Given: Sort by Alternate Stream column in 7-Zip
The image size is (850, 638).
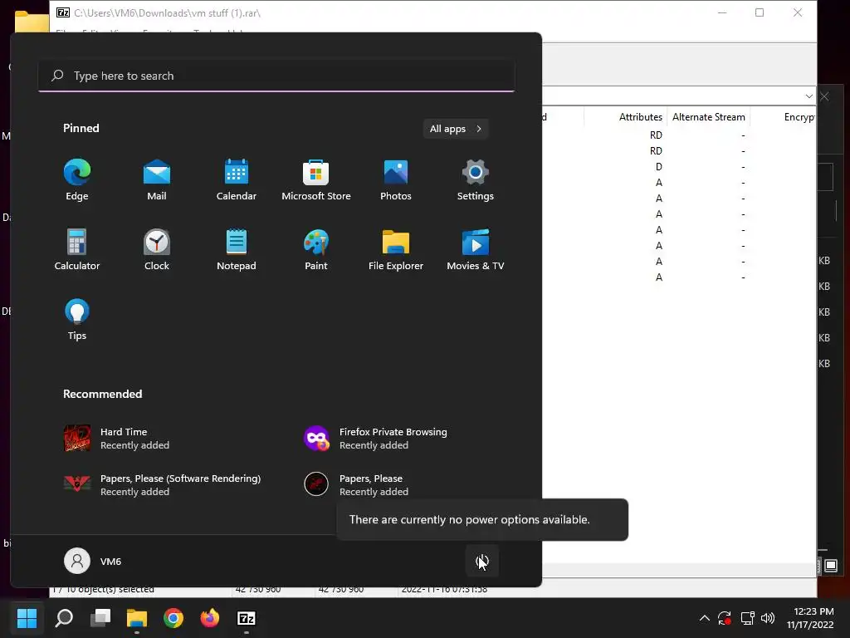Looking at the screenshot, I should 709,116.
